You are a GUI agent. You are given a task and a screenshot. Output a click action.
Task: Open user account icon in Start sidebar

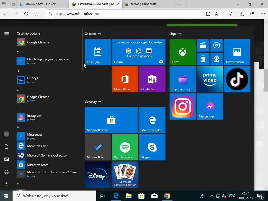(x=7, y=134)
